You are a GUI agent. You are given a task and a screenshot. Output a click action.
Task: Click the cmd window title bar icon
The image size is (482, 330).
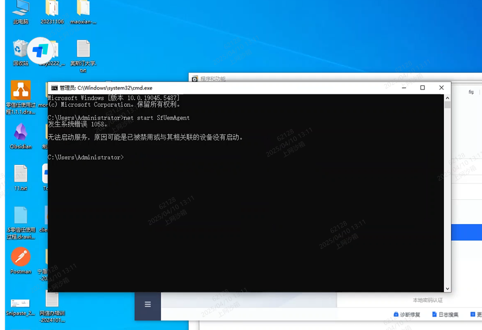(x=54, y=88)
